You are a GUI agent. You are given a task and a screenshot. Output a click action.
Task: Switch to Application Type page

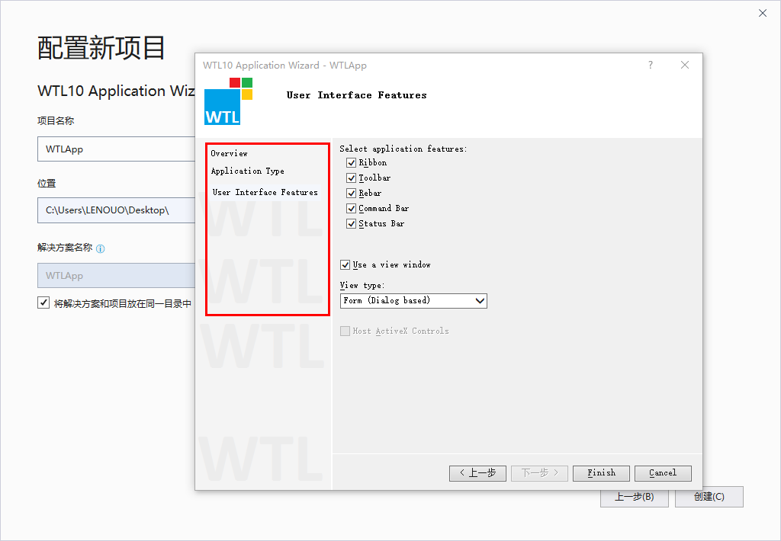[248, 171]
